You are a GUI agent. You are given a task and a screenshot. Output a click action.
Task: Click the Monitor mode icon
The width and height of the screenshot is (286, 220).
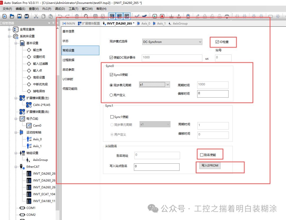[188, 16]
